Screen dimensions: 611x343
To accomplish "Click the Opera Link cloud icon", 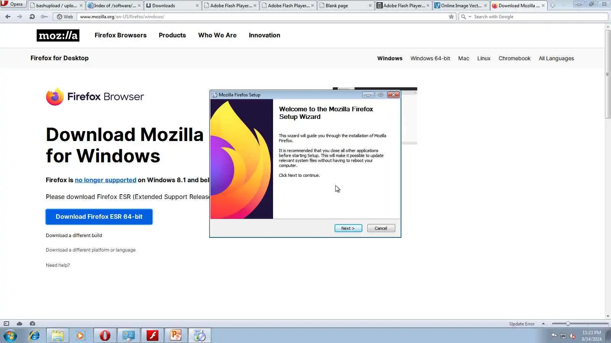I will pos(19,324).
